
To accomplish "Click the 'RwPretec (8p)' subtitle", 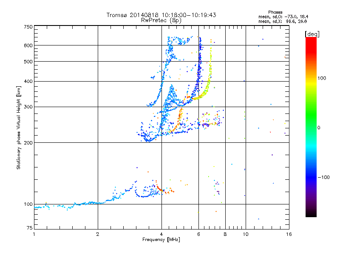I will coord(161,20).
